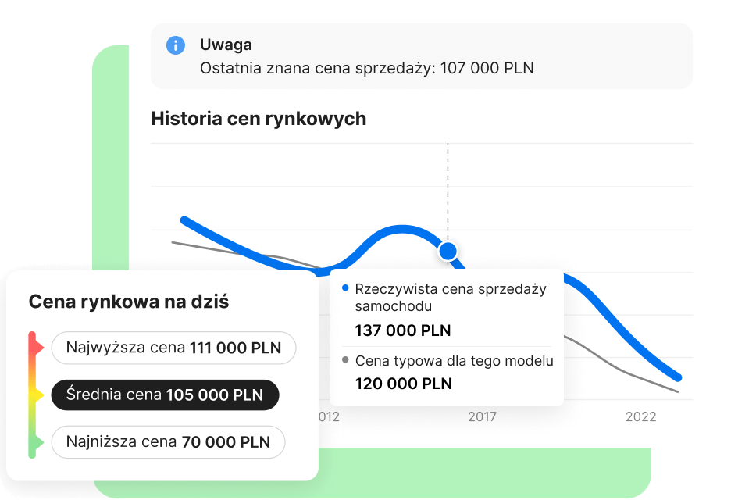Click the 2017 label on the chart axis
Image resolution: width=731 pixels, height=500 pixels.
(x=482, y=417)
